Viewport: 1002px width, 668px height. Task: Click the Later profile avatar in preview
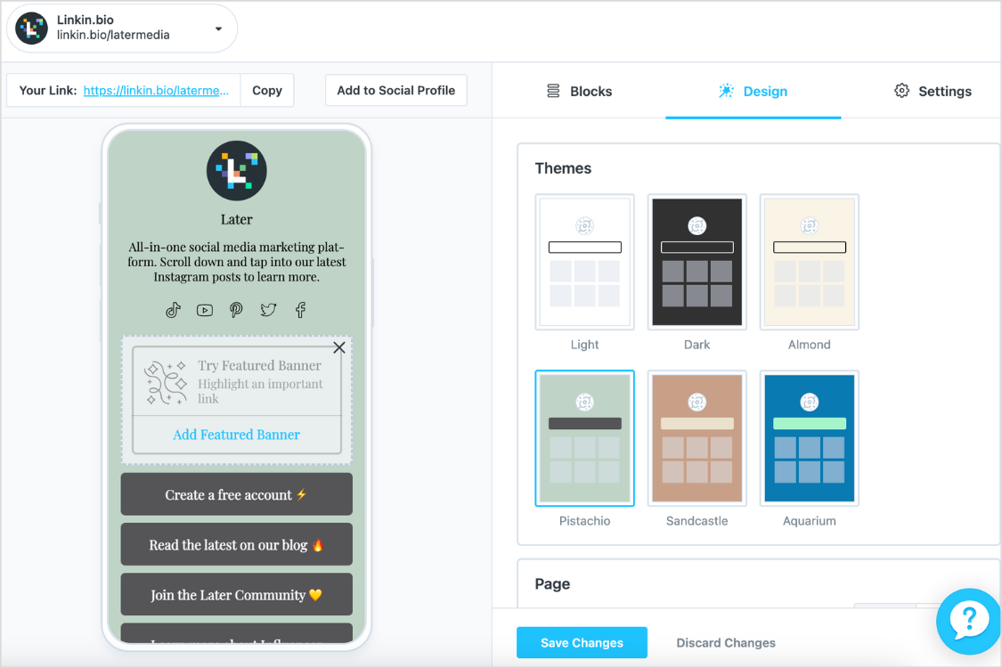pos(236,171)
